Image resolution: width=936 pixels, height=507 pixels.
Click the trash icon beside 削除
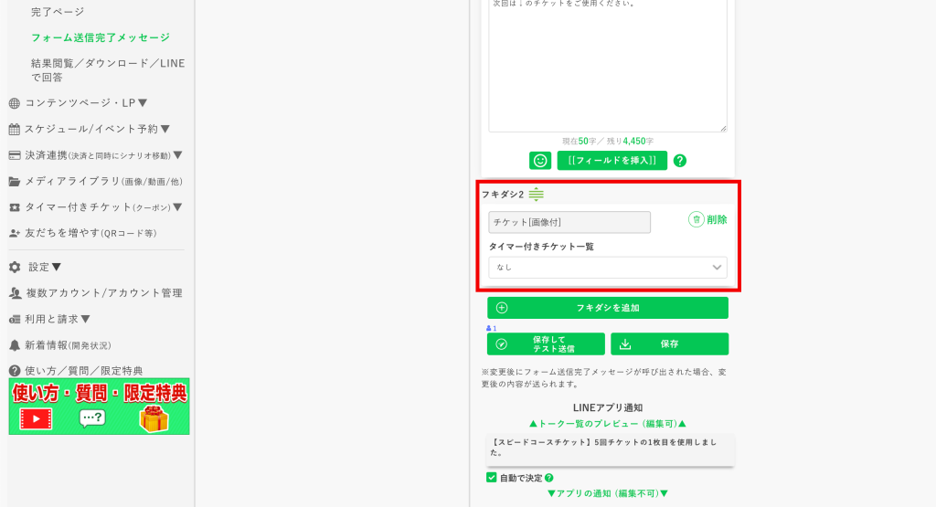pyautogui.click(x=696, y=219)
